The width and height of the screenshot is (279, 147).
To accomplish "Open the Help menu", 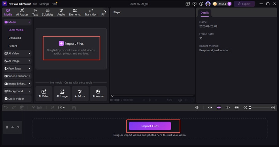I will (x=54, y=4).
